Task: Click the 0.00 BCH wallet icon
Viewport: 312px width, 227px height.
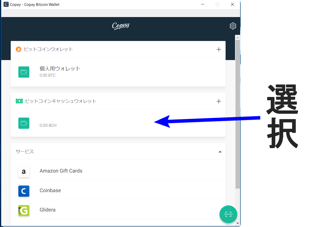Action: (24, 123)
